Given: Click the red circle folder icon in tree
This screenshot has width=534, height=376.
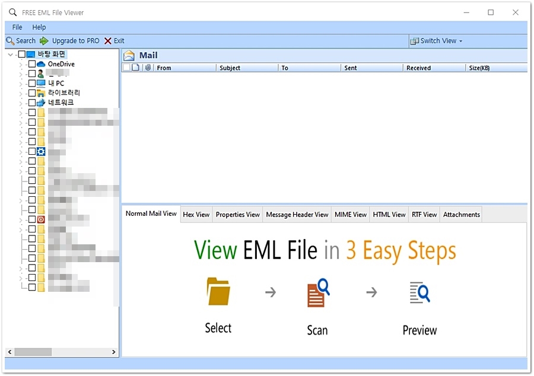Looking at the screenshot, I should click(x=41, y=219).
